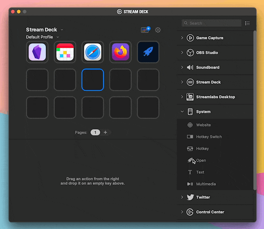Screen dimensions: 264x229
Task: Click inside the Search actions field
Action: tap(212, 23)
